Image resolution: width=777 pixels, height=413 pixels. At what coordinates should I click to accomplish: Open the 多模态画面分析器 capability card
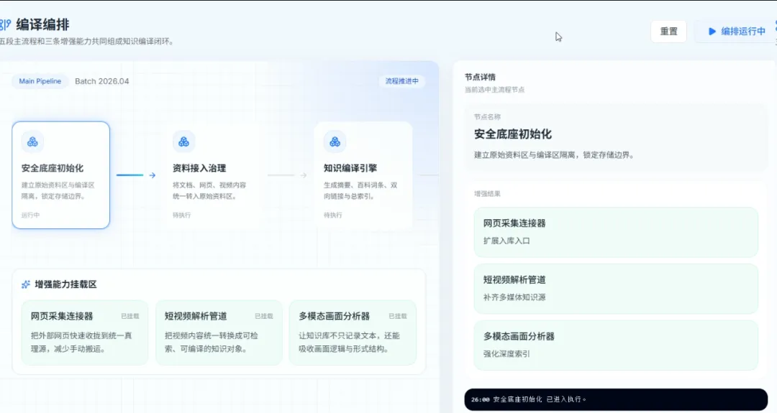click(x=353, y=333)
